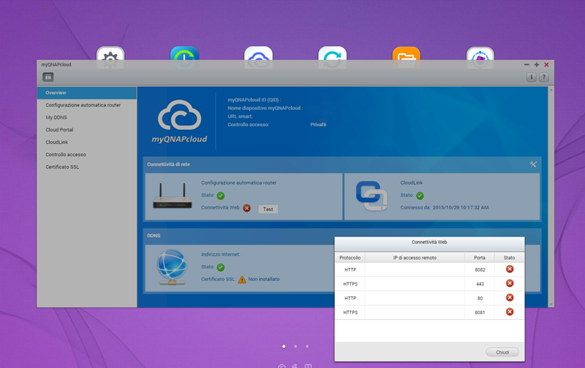Click the Porta column header

[x=479, y=258]
